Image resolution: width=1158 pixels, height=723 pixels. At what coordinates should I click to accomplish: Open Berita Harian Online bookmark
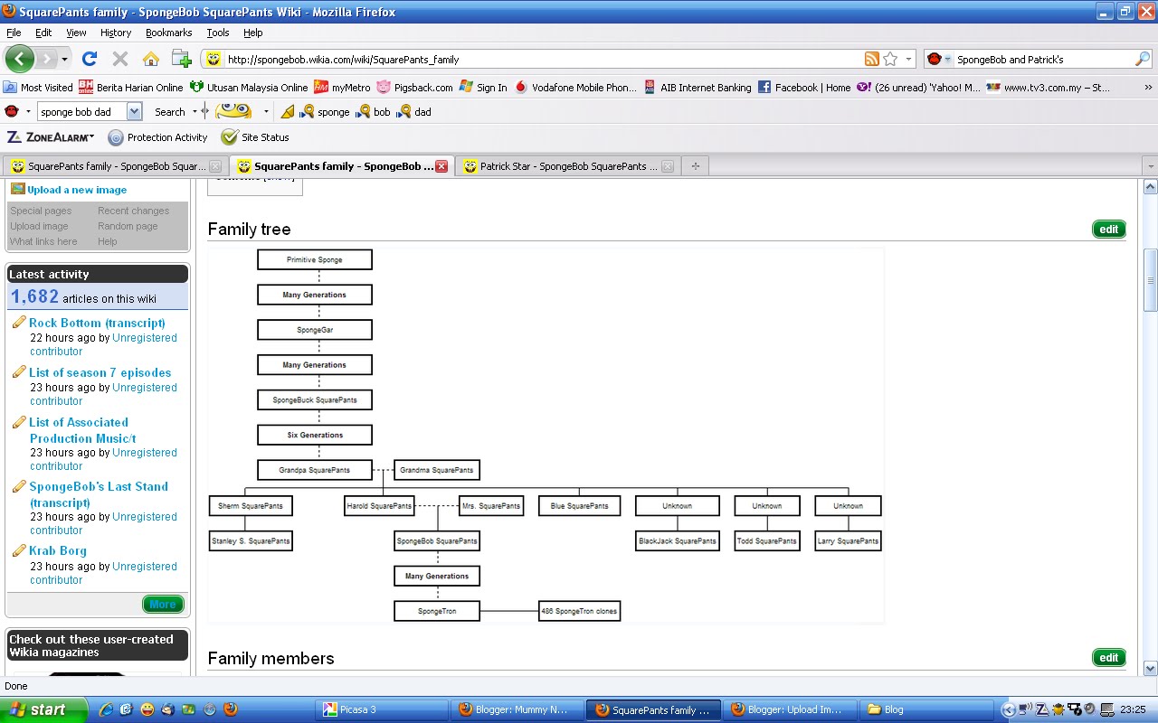[x=131, y=88]
